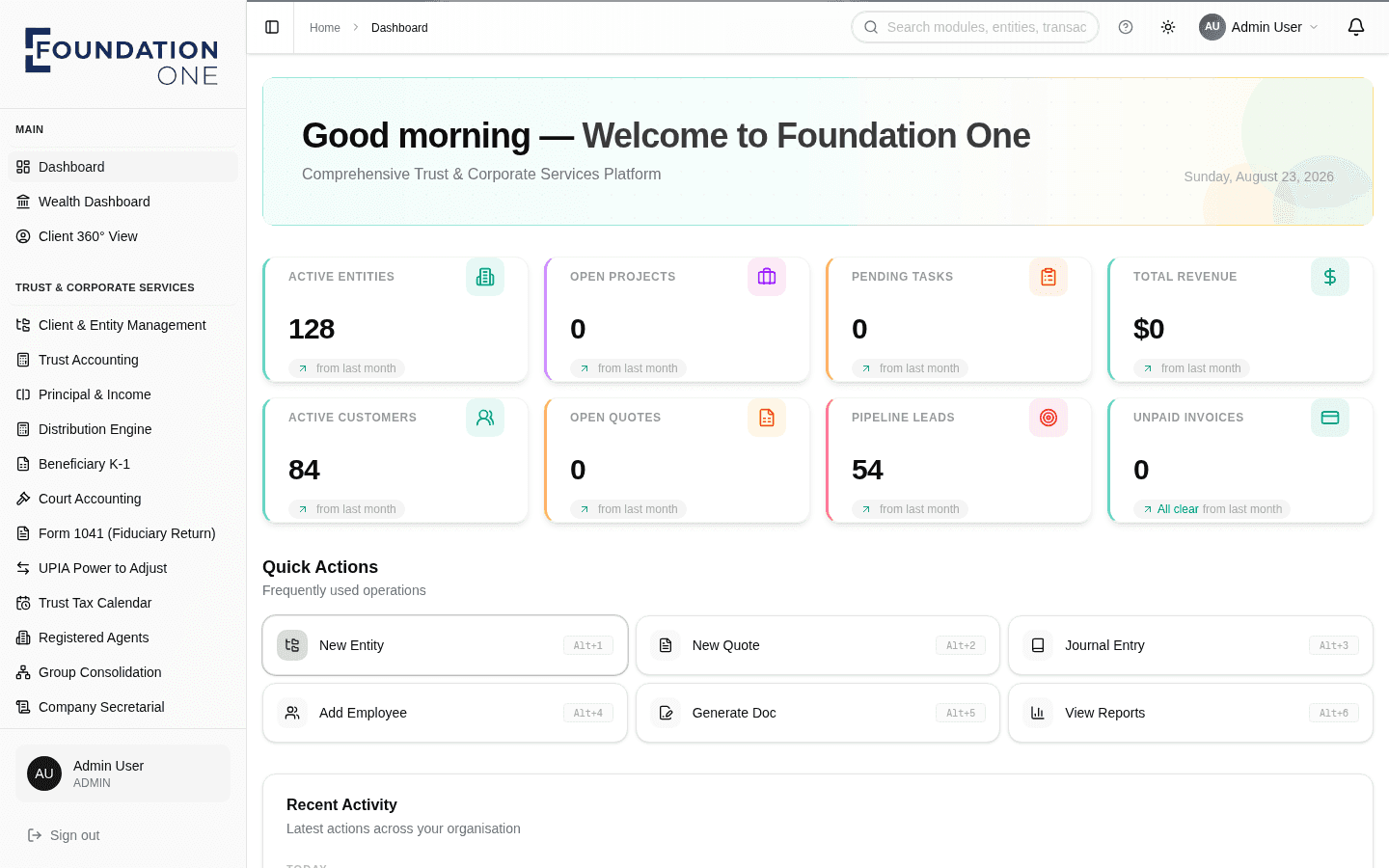Click the Unpaid Invoices card icon

1330,418
